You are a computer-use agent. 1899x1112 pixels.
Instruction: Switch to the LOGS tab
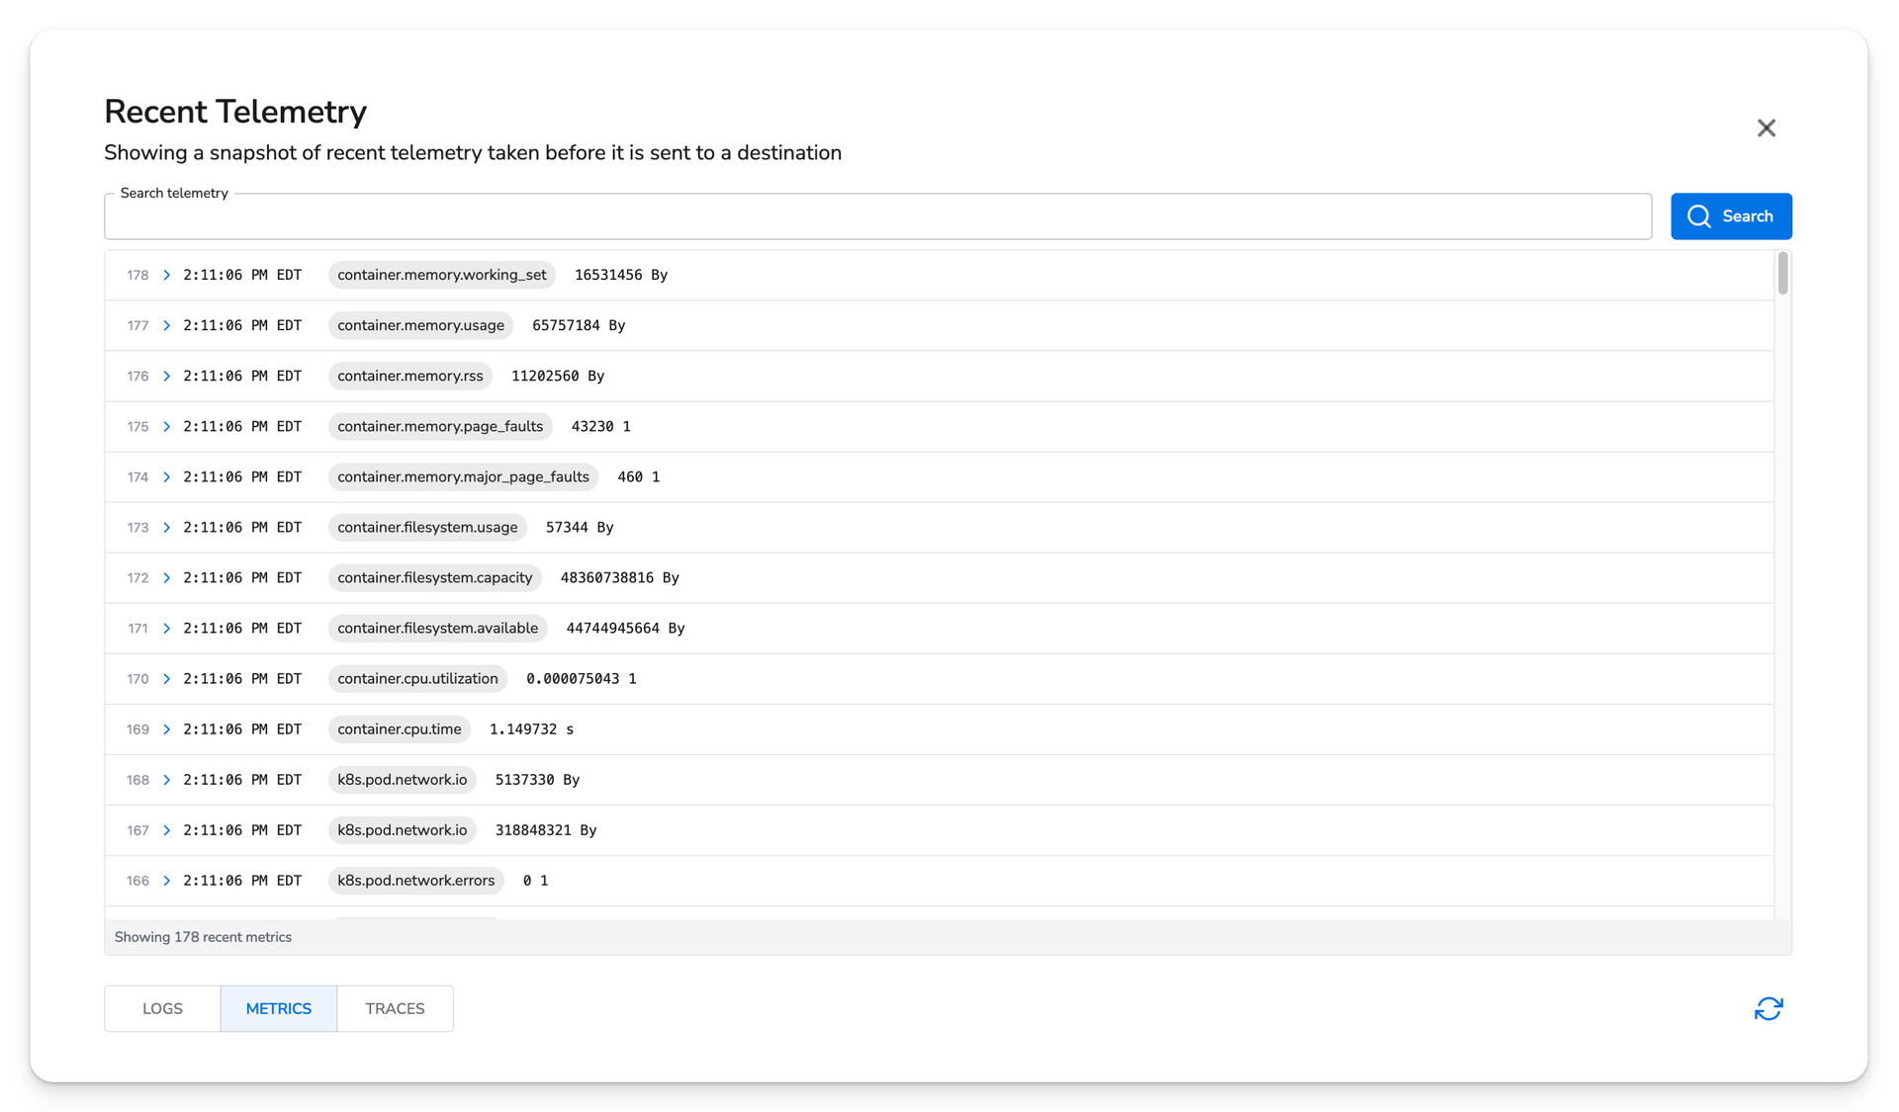161,1009
